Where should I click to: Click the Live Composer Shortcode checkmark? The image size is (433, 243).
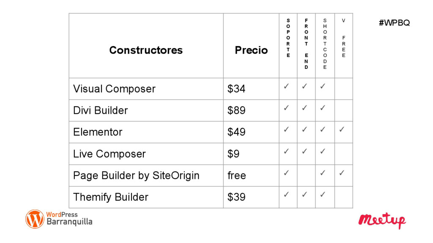point(323,151)
